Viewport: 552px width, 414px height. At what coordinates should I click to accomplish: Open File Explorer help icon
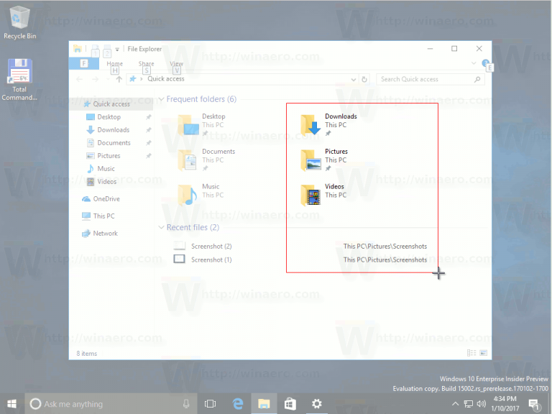click(x=485, y=63)
